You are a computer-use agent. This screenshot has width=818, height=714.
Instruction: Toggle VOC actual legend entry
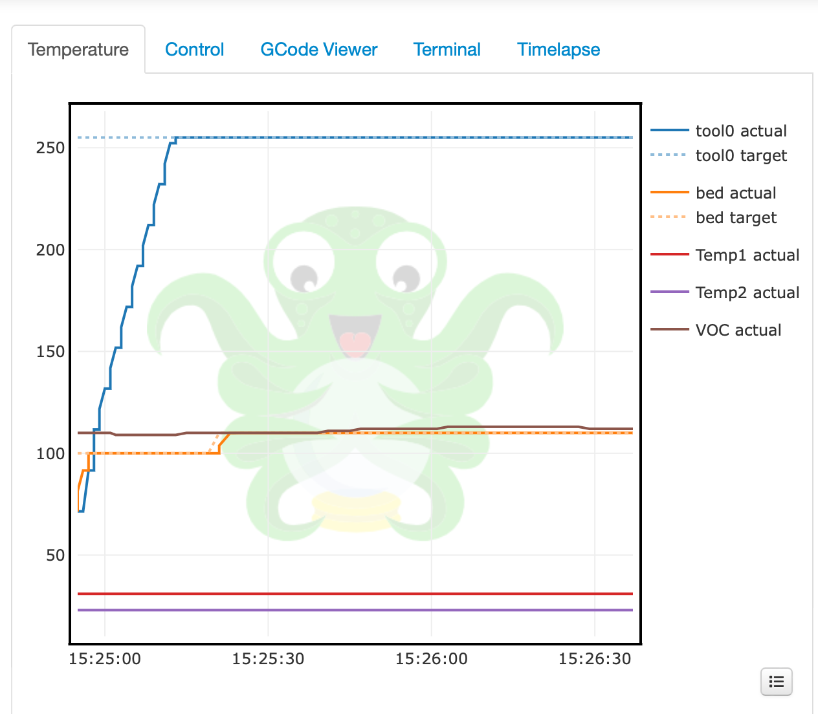[716, 330]
